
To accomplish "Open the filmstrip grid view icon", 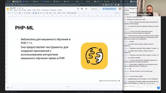I will coord(8,88).
